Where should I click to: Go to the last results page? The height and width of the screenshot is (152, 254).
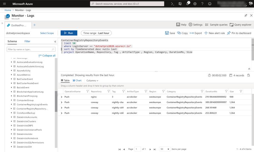pyautogui.click(x=155, y=149)
